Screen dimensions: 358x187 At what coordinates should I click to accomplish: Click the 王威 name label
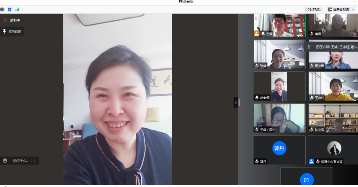point(269,34)
